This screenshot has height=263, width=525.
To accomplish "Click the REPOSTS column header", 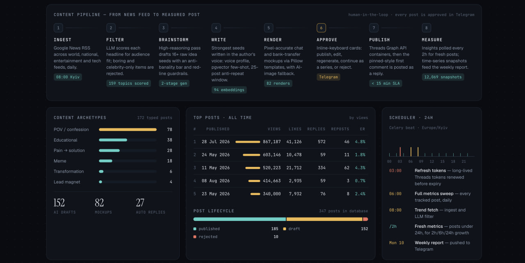I will pos(340,129).
